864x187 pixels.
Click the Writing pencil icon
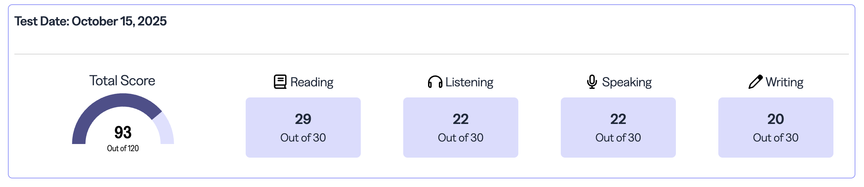coord(755,82)
